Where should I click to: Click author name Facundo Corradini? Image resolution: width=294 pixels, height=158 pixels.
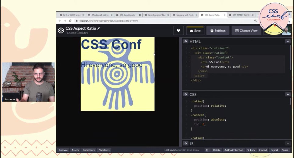point(77,33)
